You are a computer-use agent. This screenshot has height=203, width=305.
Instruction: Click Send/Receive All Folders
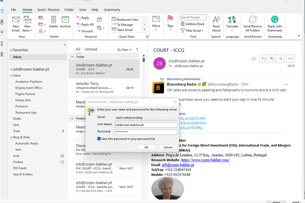point(253,24)
